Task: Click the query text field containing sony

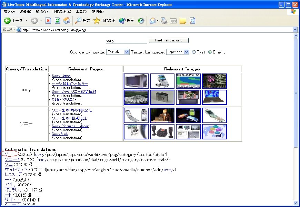Action: coord(126,40)
